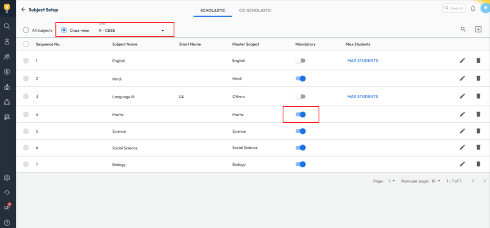Delete the Biology subject row
The image size is (490, 228).
(478, 164)
